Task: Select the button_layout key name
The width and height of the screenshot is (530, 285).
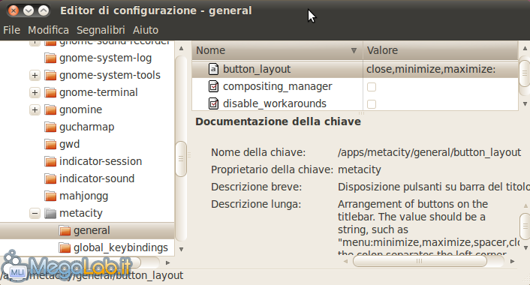Action: pyautogui.click(x=257, y=69)
